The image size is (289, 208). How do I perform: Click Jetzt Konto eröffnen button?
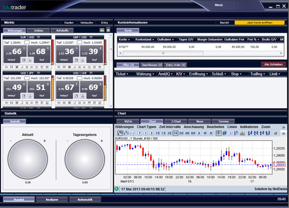[x=260, y=23]
